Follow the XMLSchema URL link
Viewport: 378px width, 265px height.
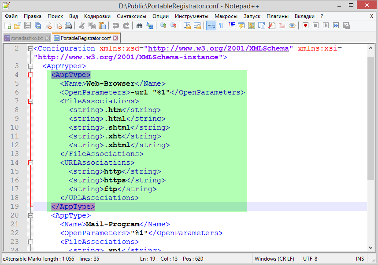(x=218, y=49)
